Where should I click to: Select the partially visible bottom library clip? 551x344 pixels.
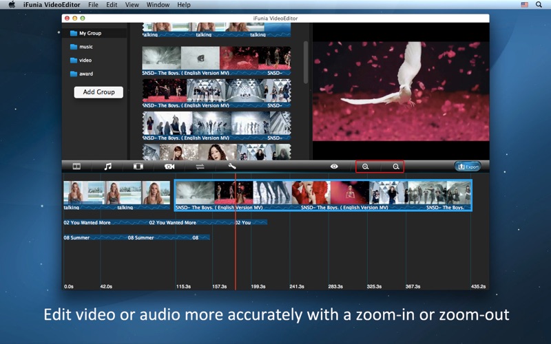(216, 152)
